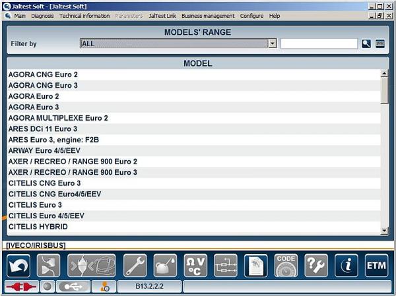Viewport: 396px width, 296px height.
Task: Click the [IVECO/IRISBUS] breadcrumb text
Action: click(36, 245)
